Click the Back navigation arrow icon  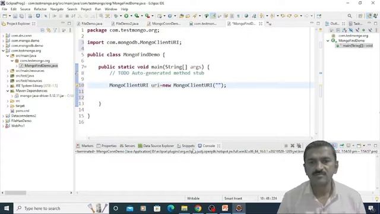pyautogui.click(x=296, y=16)
